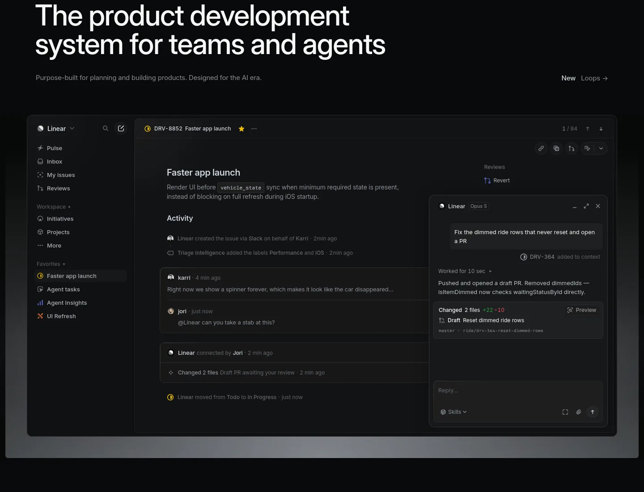Click the fullscreen frame icon in reply box
The width and height of the screenshot is (644, 492).
click(x=565, y=412)
